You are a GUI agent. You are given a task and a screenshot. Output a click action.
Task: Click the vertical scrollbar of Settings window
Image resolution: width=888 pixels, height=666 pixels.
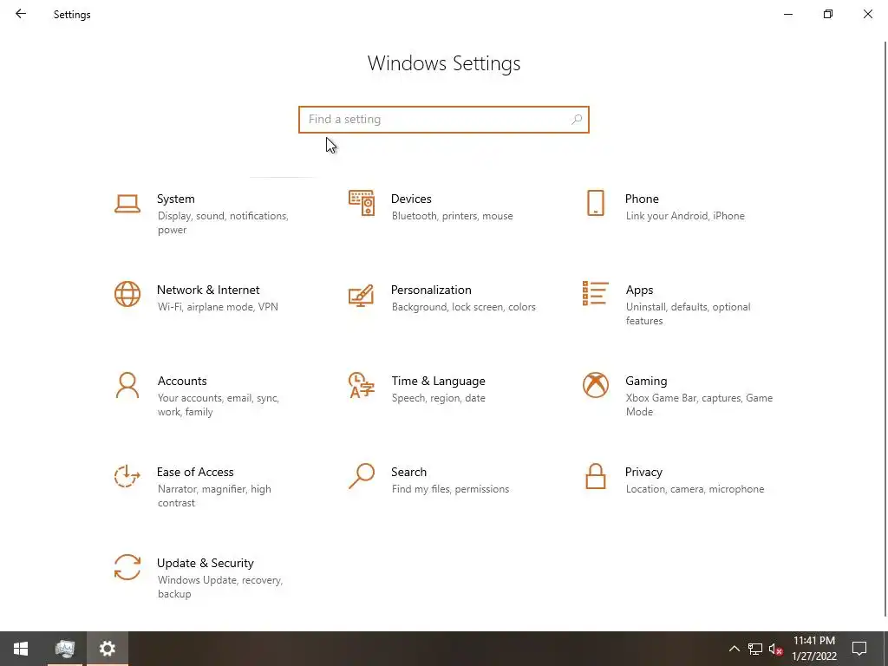[885, 329]
